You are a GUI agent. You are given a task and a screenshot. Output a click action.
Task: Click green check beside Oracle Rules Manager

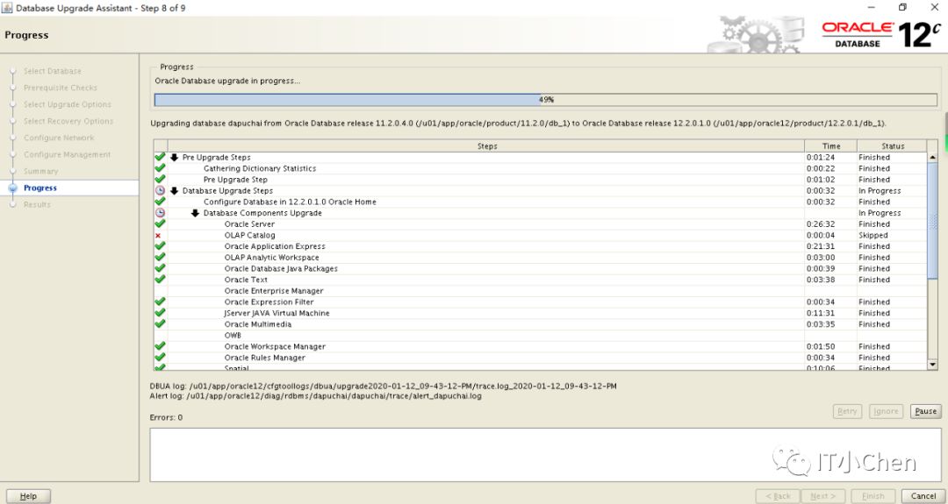160,358
